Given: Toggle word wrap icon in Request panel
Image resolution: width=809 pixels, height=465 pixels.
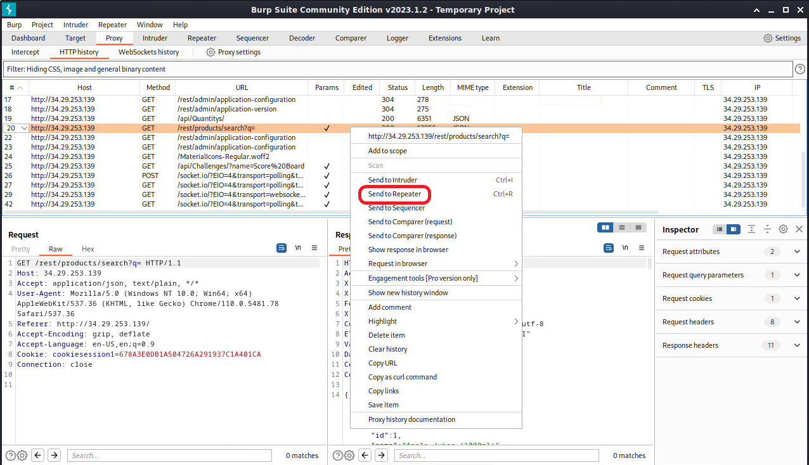Looking at the screenshot, I should 282,248.
